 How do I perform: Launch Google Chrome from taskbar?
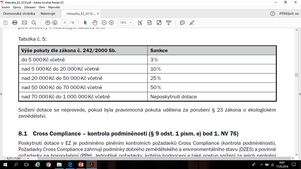click(x=49, y=165)
